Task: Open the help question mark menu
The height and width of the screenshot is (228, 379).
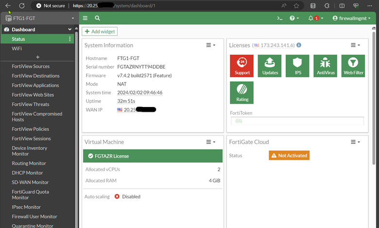Action: [x=293, y=18]
